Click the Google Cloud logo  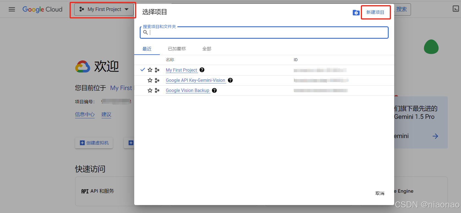tap(42, 9)
